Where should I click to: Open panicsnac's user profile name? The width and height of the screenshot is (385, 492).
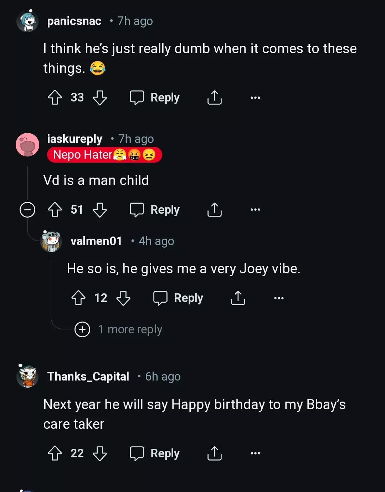click(x=74, y=21)
